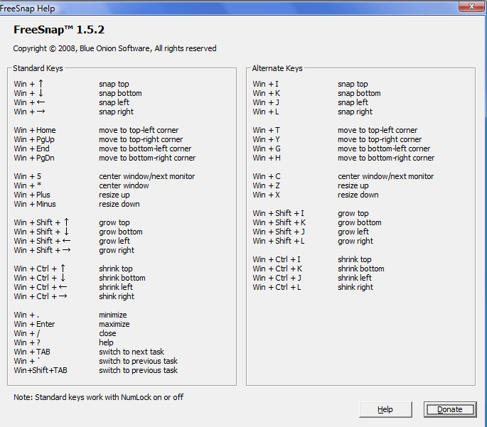487x427 pixels.
Task: Click the 'Win + Shift + I' shortcut text
Action: coord(278,213)
